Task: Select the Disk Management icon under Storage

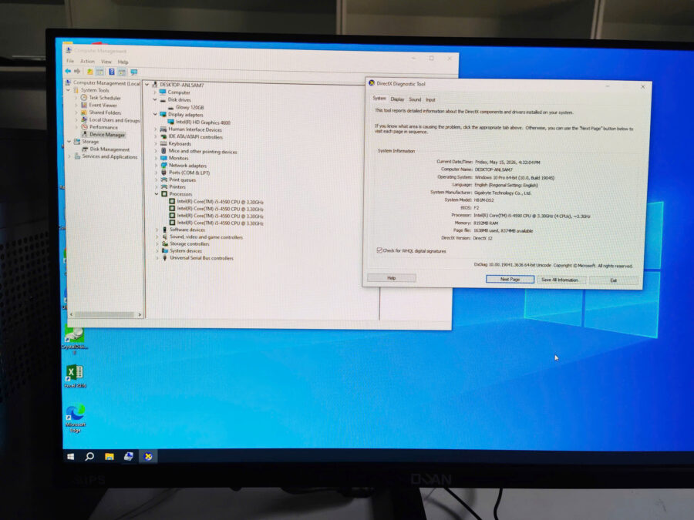Action: [x=85, y=149]
